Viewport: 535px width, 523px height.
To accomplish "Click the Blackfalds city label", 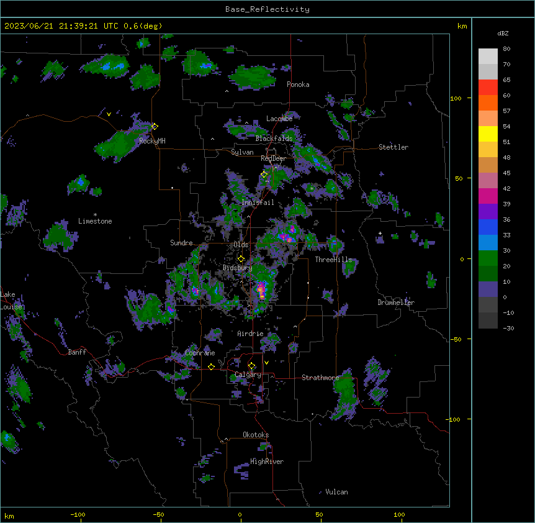I will coord(274,139).
